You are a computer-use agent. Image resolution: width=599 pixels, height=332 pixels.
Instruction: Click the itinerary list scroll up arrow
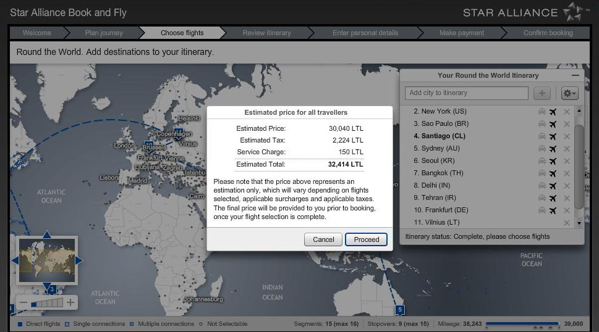coord(579,111)
